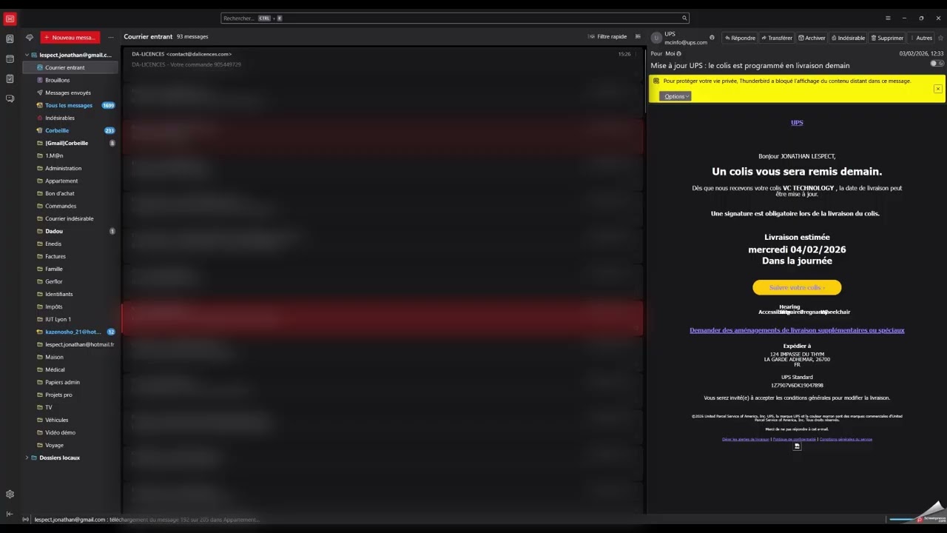
Task: Open Gérer les alertes de livraison link
Action: click(745, 439)
